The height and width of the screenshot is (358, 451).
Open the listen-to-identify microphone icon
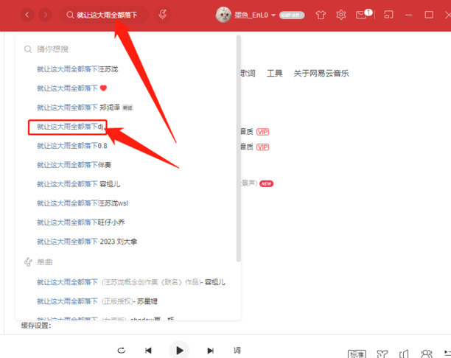[163, 15]
